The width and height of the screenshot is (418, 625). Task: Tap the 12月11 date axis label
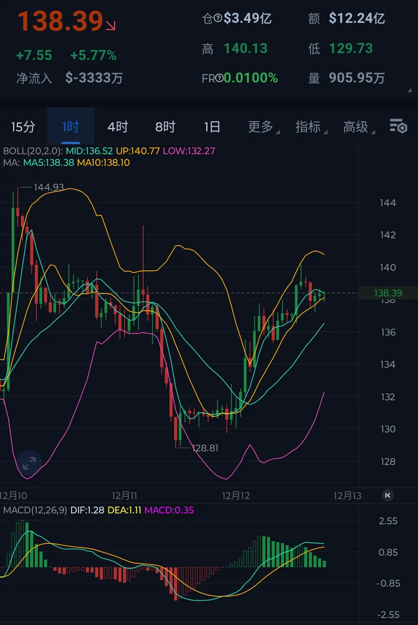pos(124,496)
